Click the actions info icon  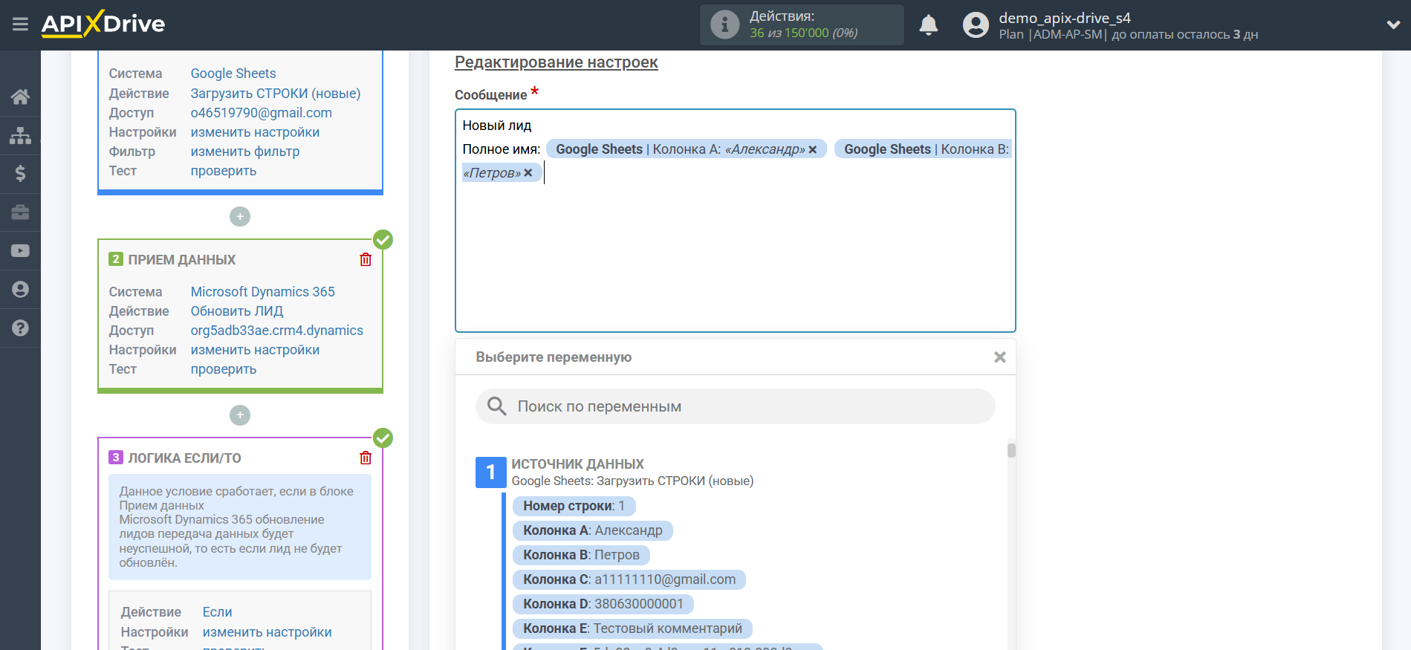pyautogui.click(x=724, y=25)
